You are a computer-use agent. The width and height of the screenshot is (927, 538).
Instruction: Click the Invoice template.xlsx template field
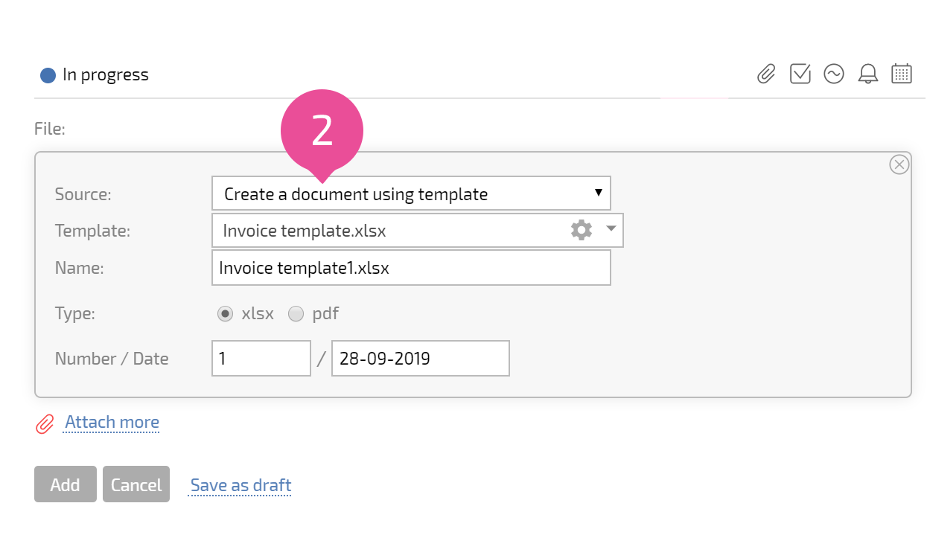417,231
